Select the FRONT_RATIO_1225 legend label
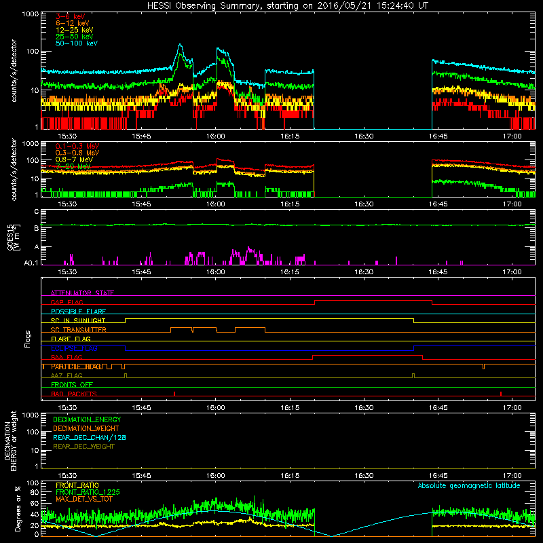543x543 pixels. click(x=88, y=492)
